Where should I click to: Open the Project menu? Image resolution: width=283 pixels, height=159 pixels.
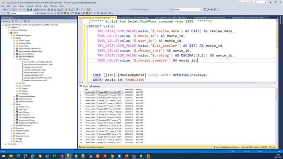(x=30, y=6)
